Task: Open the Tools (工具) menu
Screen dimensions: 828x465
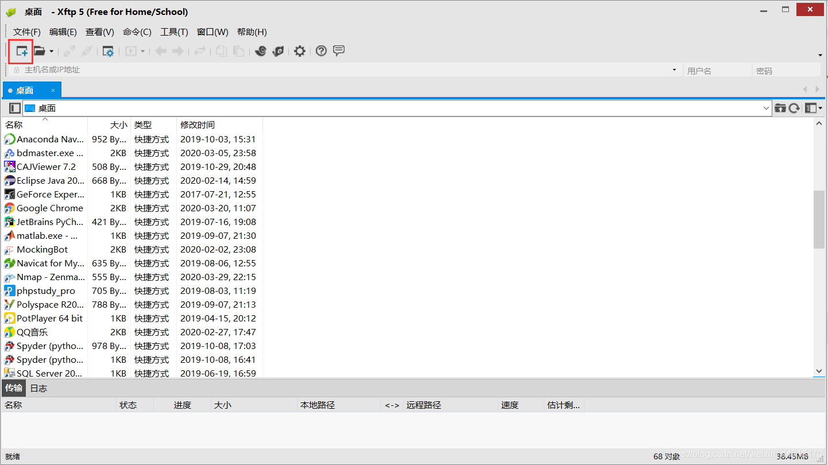Action: (x=174, y=32)
